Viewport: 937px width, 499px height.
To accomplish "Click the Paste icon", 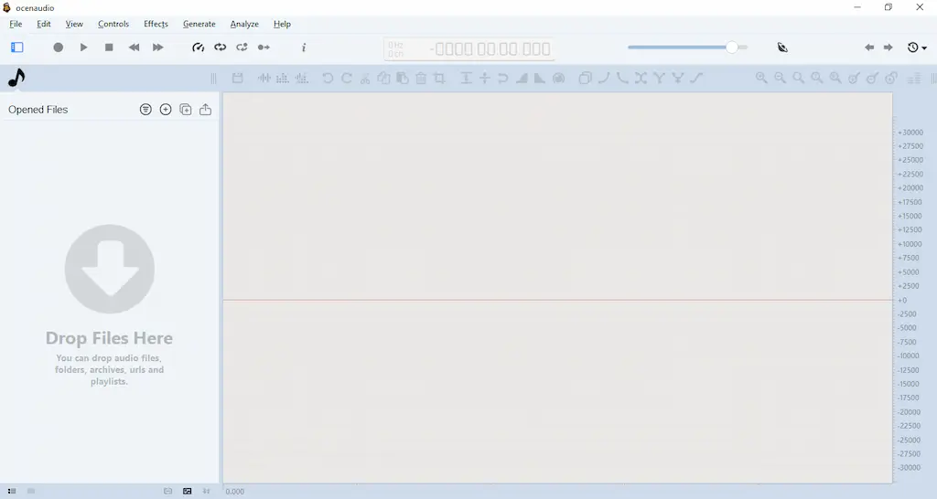I will point(403,78).
